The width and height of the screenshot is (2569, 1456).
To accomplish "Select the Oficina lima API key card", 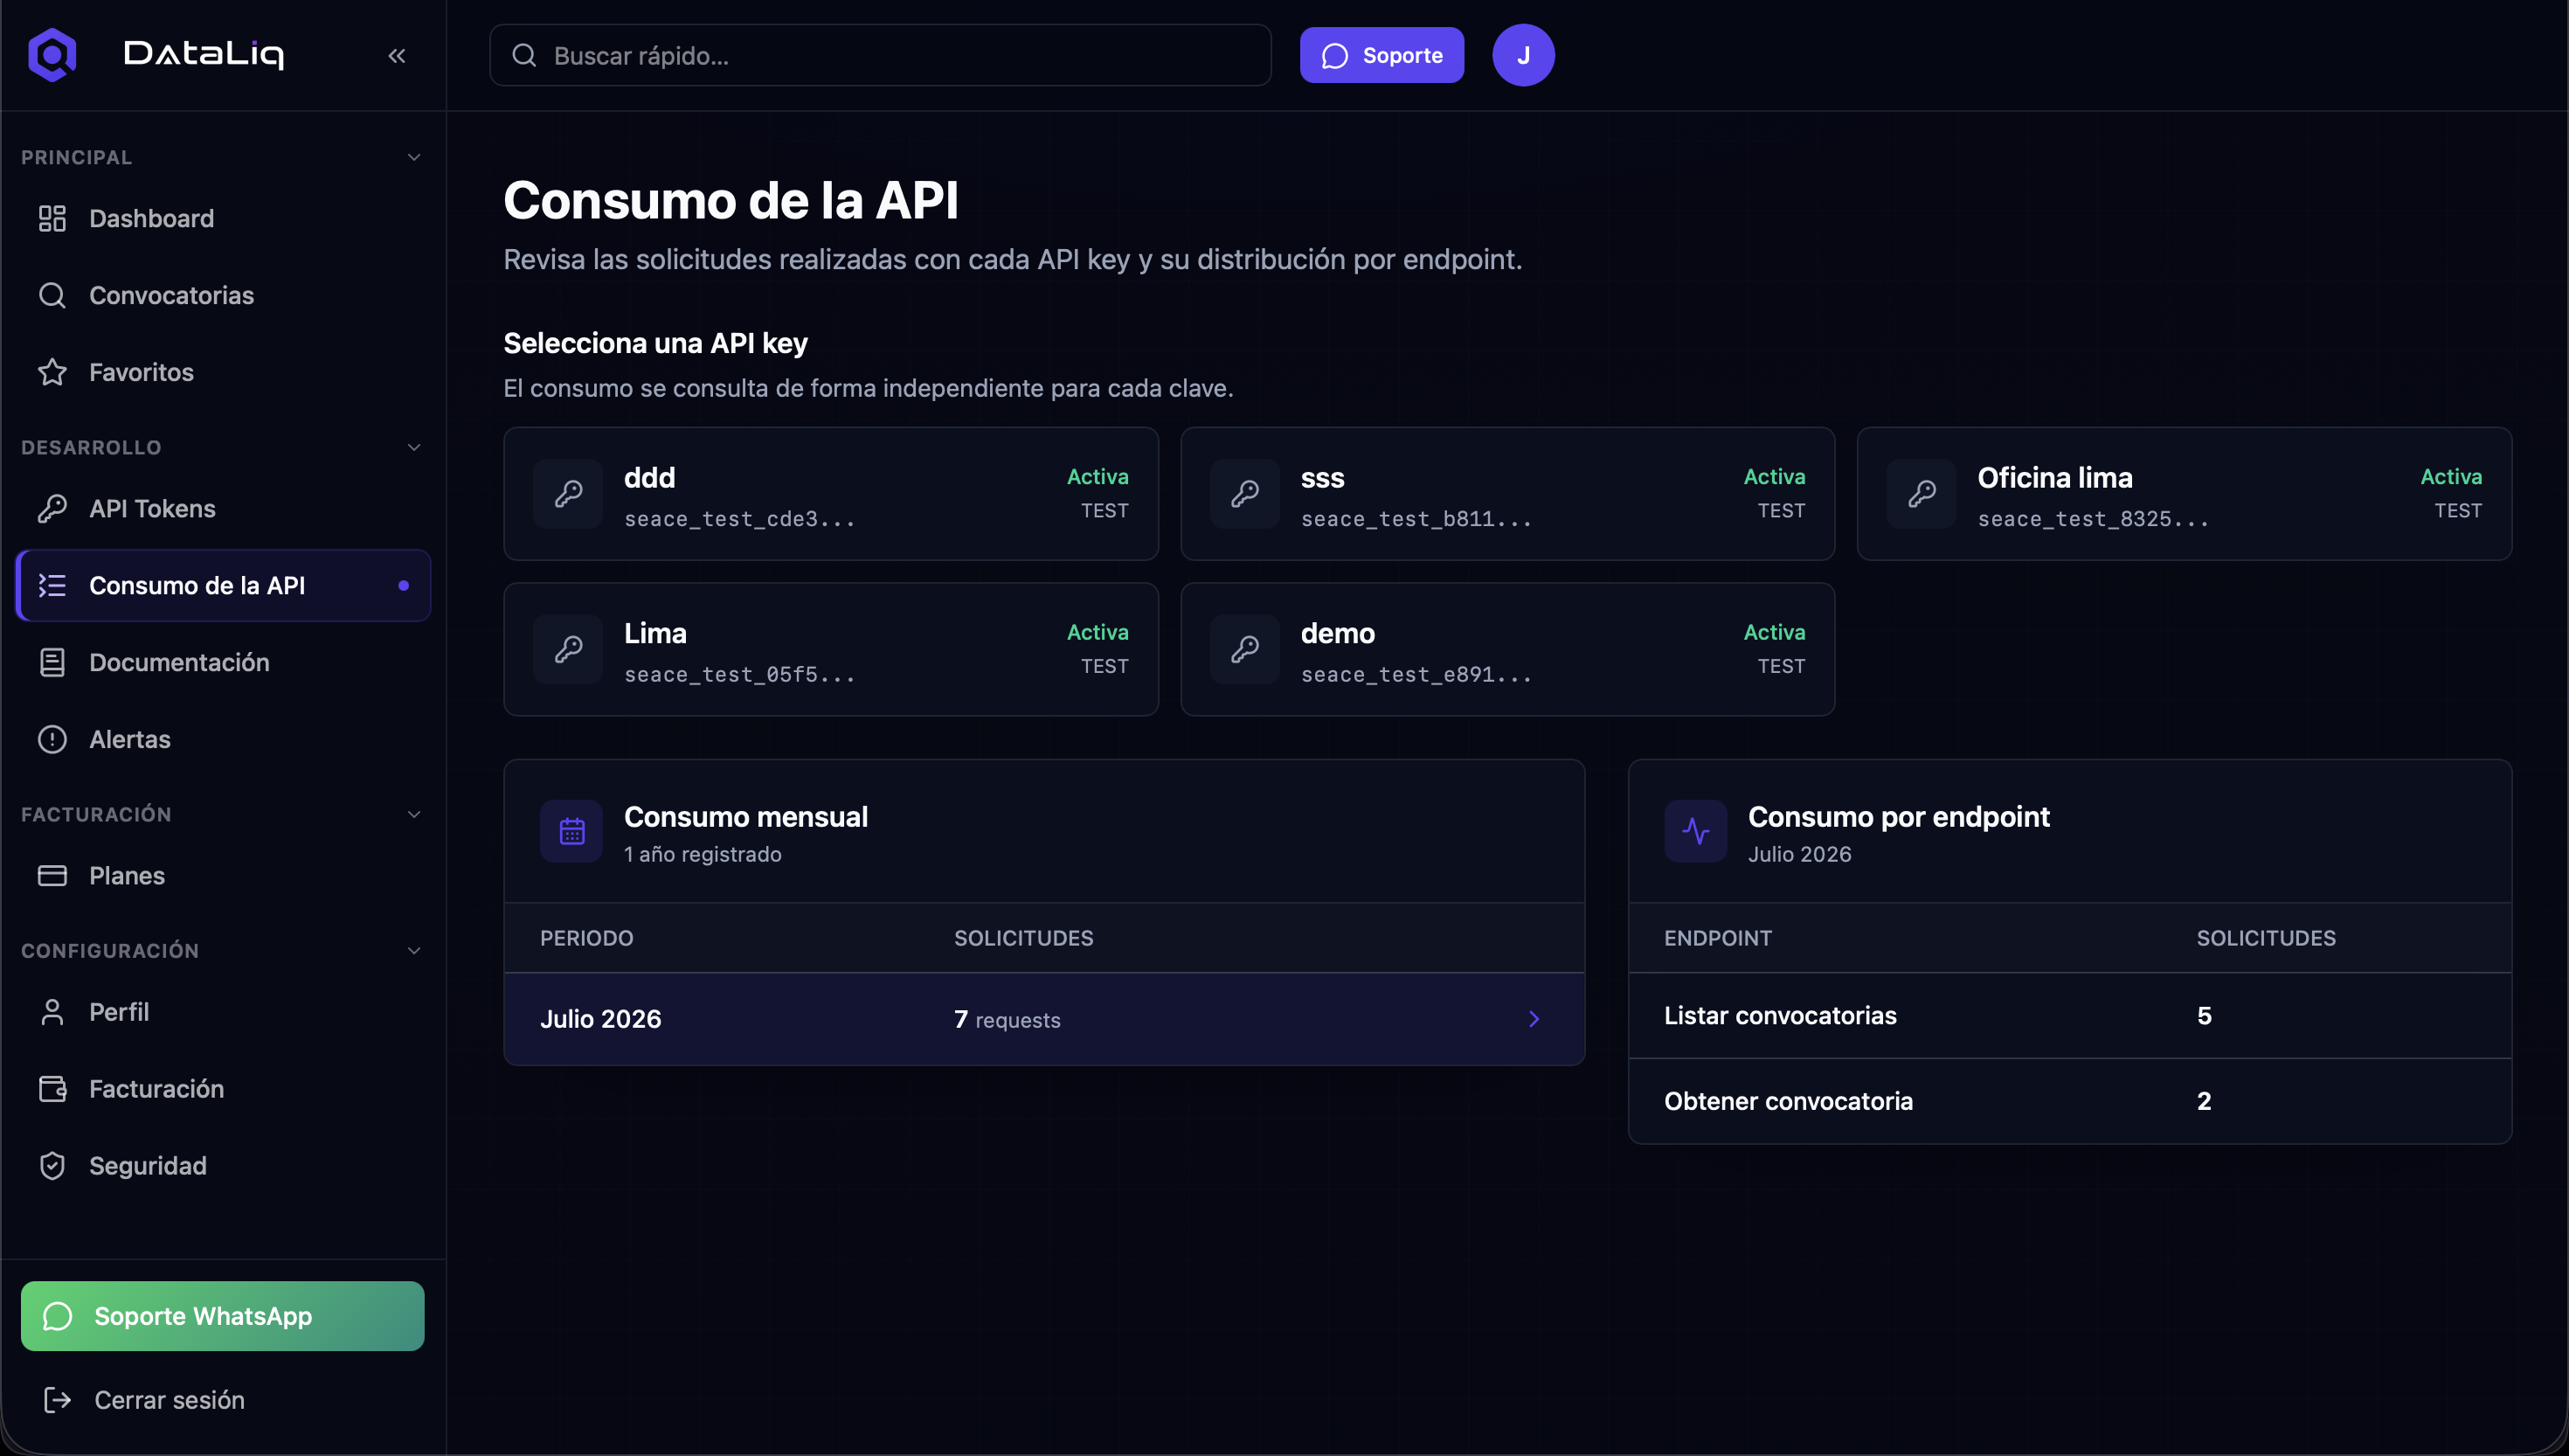I will pyautogui.click(x=2185, y=494).
